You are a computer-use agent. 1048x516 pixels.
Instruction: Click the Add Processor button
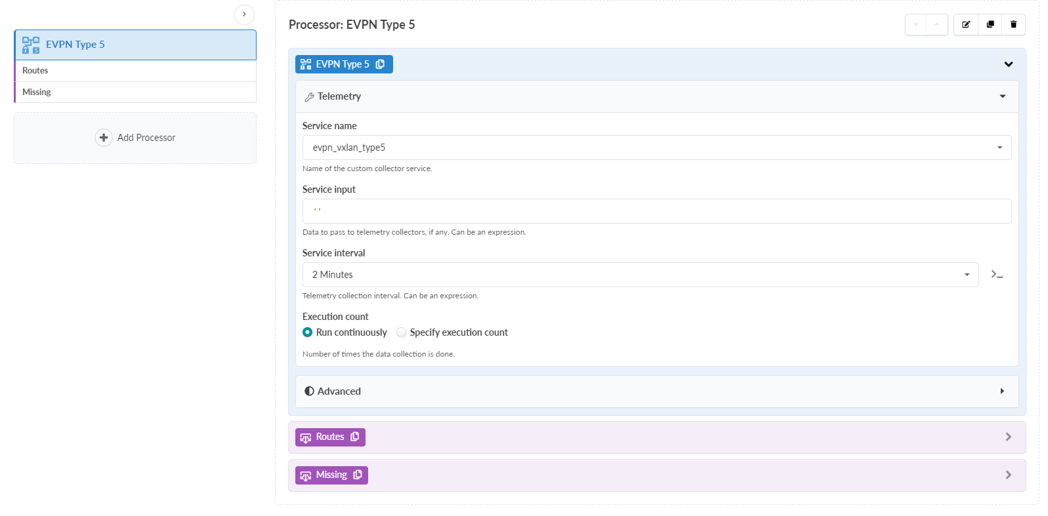click(135, 138)
